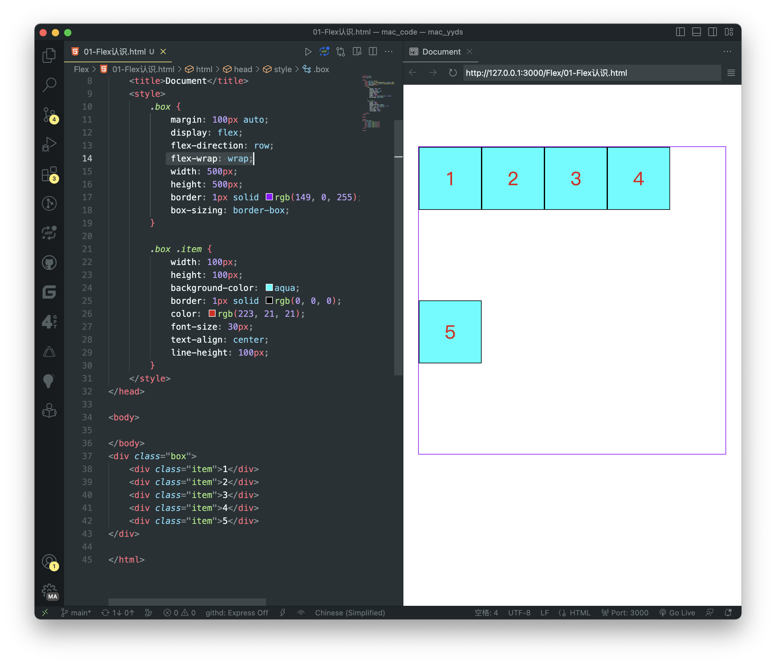Click aqua item 5 in preview
Image resolution: width=776 pixels, height=665 pixels.
click(x=450, y=332)
